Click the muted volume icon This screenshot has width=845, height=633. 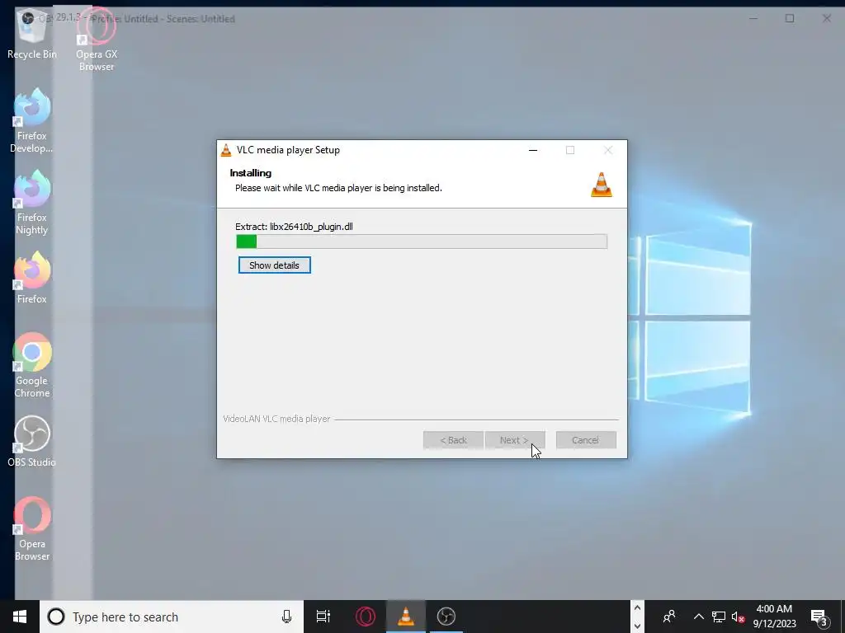click(739, 617)
